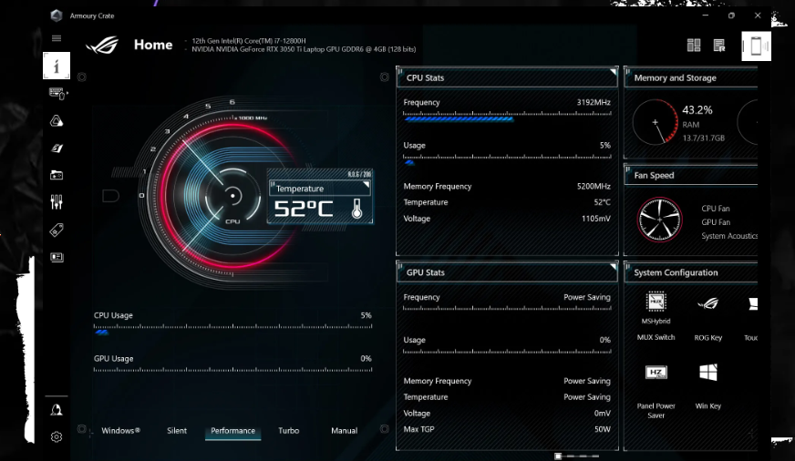Click the GPU Usage bar on the left
Image resolution: width=795 pixels, height=461 pixels.
coord(232,370)
